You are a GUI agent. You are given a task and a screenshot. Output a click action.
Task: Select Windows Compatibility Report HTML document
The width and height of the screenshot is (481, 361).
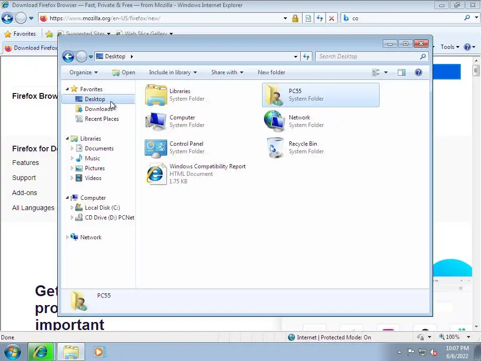(196, 174)
